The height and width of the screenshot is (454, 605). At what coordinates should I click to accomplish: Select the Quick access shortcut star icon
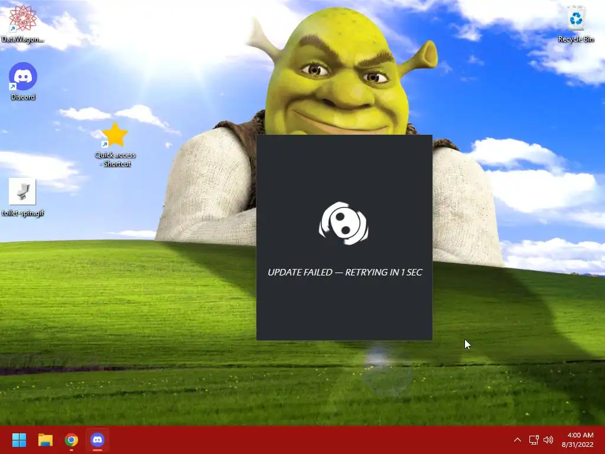(115, 135)
